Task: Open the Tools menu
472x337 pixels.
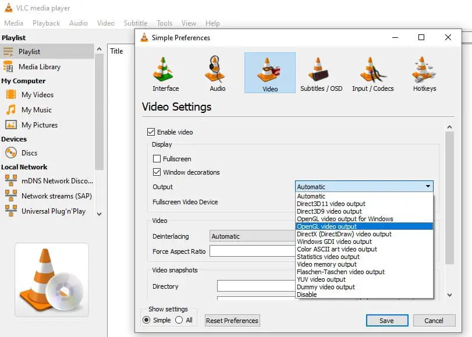Action: click(x=164, y=23)
